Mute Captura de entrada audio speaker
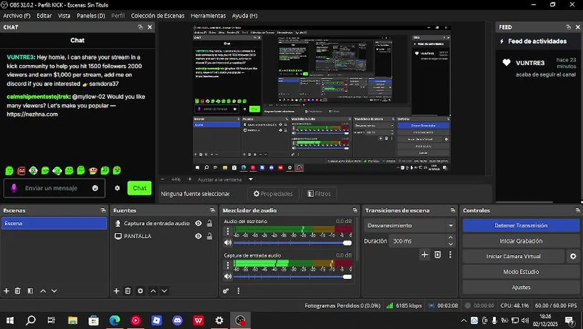Image resolution: width=583 pixels, height=329 pixels. click(x=228, y=276)
